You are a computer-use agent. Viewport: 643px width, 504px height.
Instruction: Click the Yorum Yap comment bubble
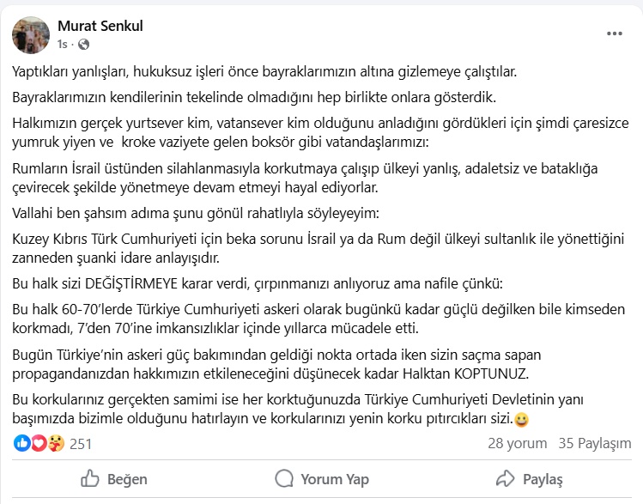[x=321, y=479]
